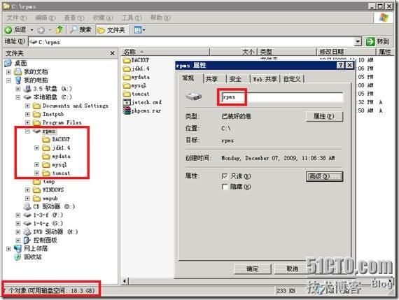This screenshot has height=300, width=399.
Task: Expand the Program Files tree node
Action: (27, 122)
